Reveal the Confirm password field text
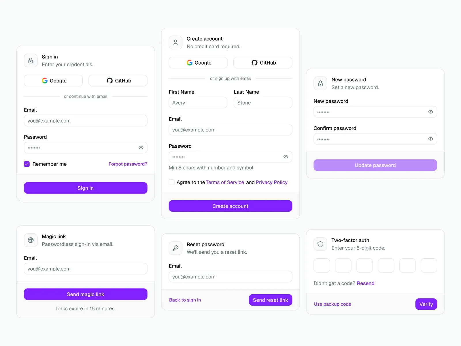 pos(430,139)
